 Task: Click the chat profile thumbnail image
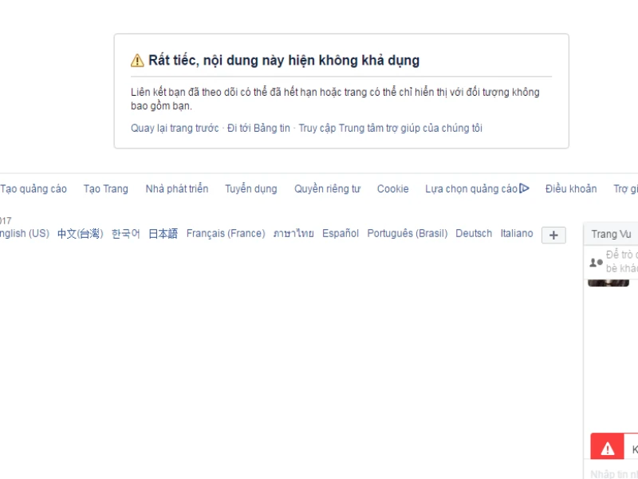[x=608, y=283]
